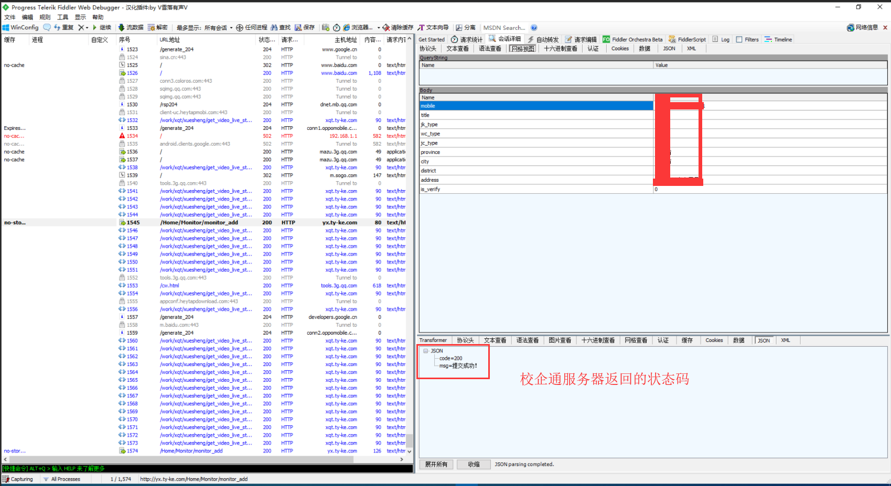Screen dimensions: 891x486
Task: Click the session list vertical scrollbar thumb
Action: click(410, 440)
